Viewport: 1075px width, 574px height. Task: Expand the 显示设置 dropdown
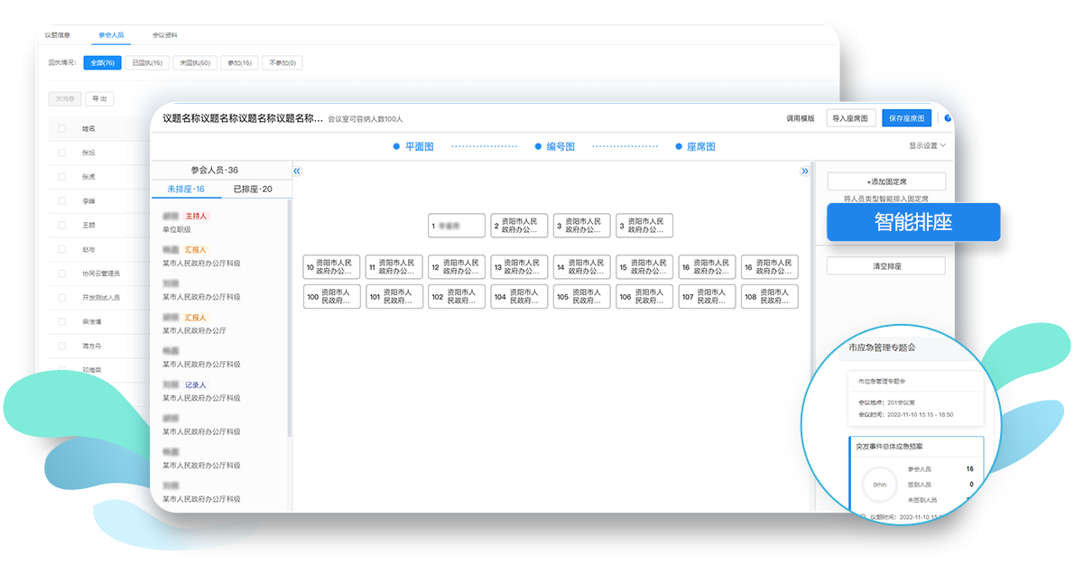pos(927,145)
